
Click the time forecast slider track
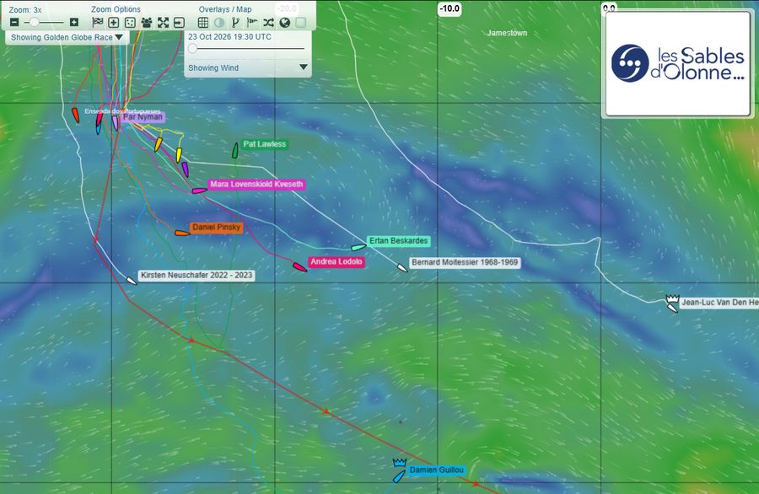tap(247, 48)
